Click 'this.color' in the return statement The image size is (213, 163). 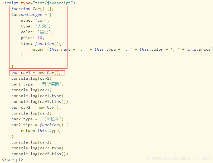pos(151,49)
